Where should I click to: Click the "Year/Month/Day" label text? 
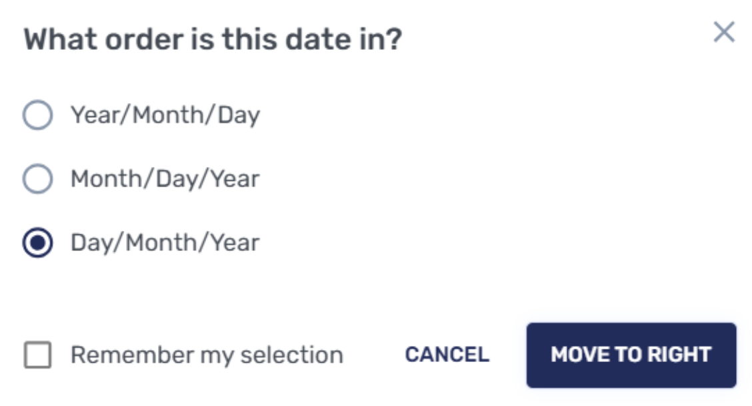click(x=165, y=116)
